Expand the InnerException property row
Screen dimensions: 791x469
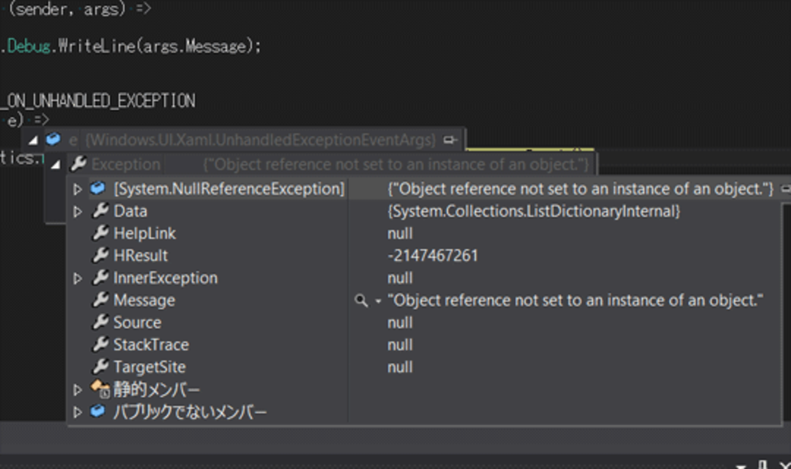point(77,278)
